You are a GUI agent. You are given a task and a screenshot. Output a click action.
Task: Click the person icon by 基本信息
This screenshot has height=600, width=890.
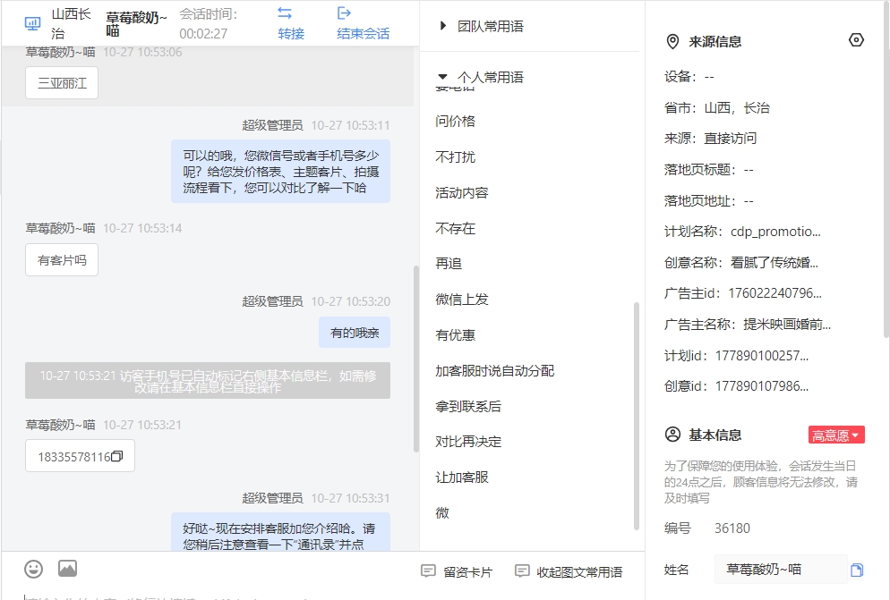click(672, 435)
